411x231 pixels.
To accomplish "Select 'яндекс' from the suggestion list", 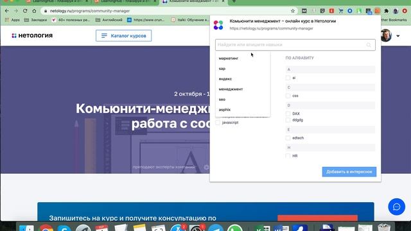I will coord(243,79).
